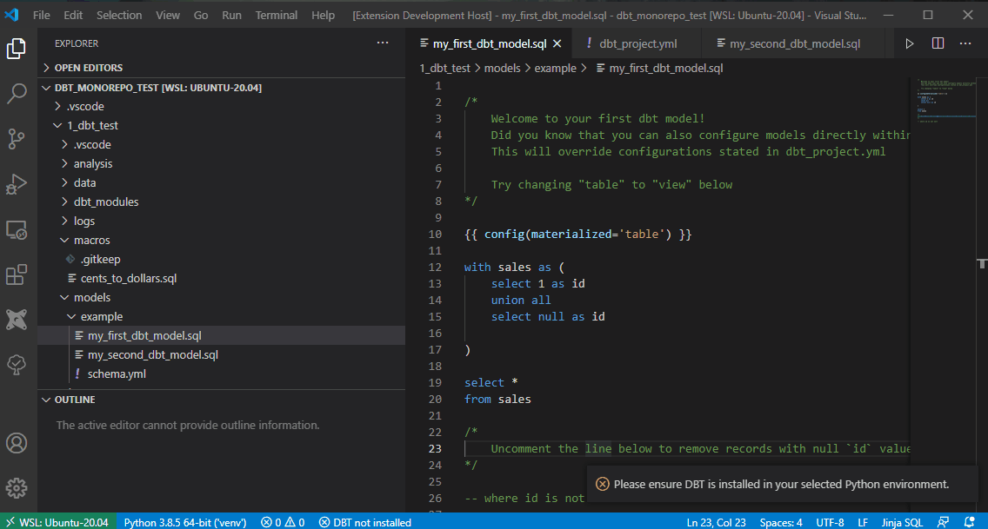
Task: Click line number 10 in the gutter
Action: (x=435, y=234)
